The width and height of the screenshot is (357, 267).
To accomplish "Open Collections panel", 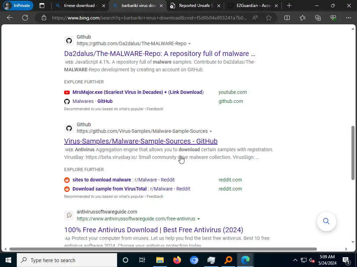I will 318,18.
